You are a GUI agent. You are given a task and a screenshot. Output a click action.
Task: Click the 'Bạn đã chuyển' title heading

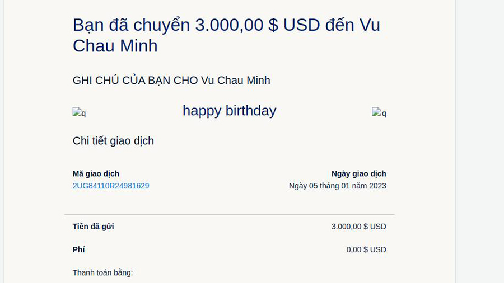pos(226,35)
